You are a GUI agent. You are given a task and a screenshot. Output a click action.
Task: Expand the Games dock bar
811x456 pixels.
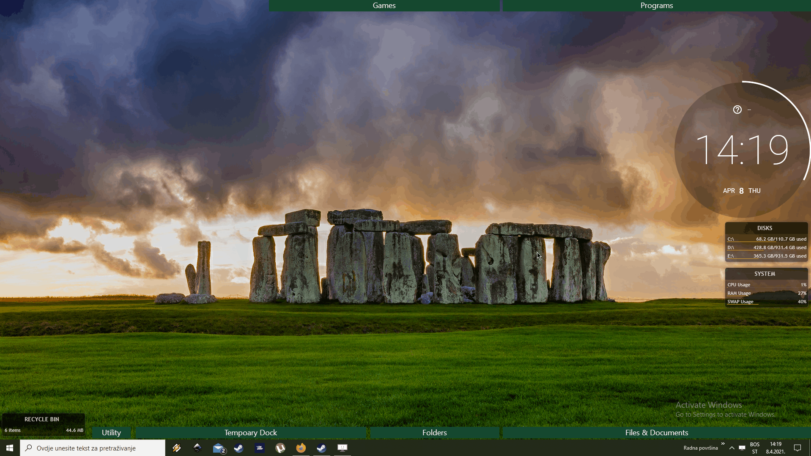tap(384, 5)
